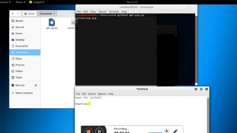Viewport: 237px width, 133px height.
Task: Open Leafpad File menu
Action: click(x=78, y=94)
